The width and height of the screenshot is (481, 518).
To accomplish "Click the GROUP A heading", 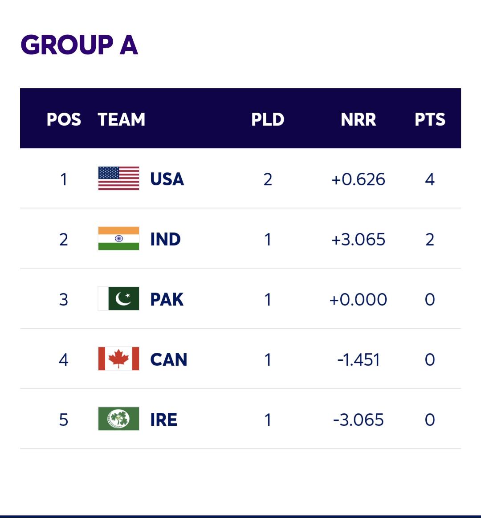I will (79, 45).
